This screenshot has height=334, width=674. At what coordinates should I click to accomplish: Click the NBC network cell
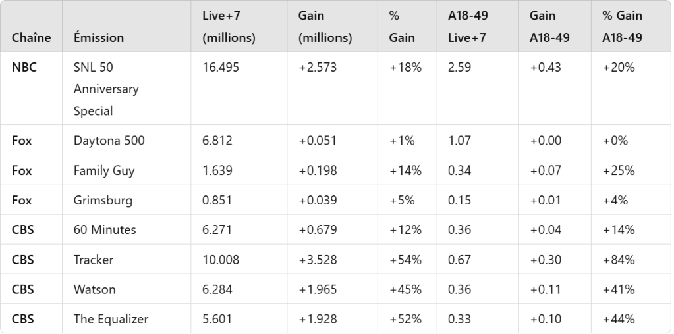click(24, 67)
